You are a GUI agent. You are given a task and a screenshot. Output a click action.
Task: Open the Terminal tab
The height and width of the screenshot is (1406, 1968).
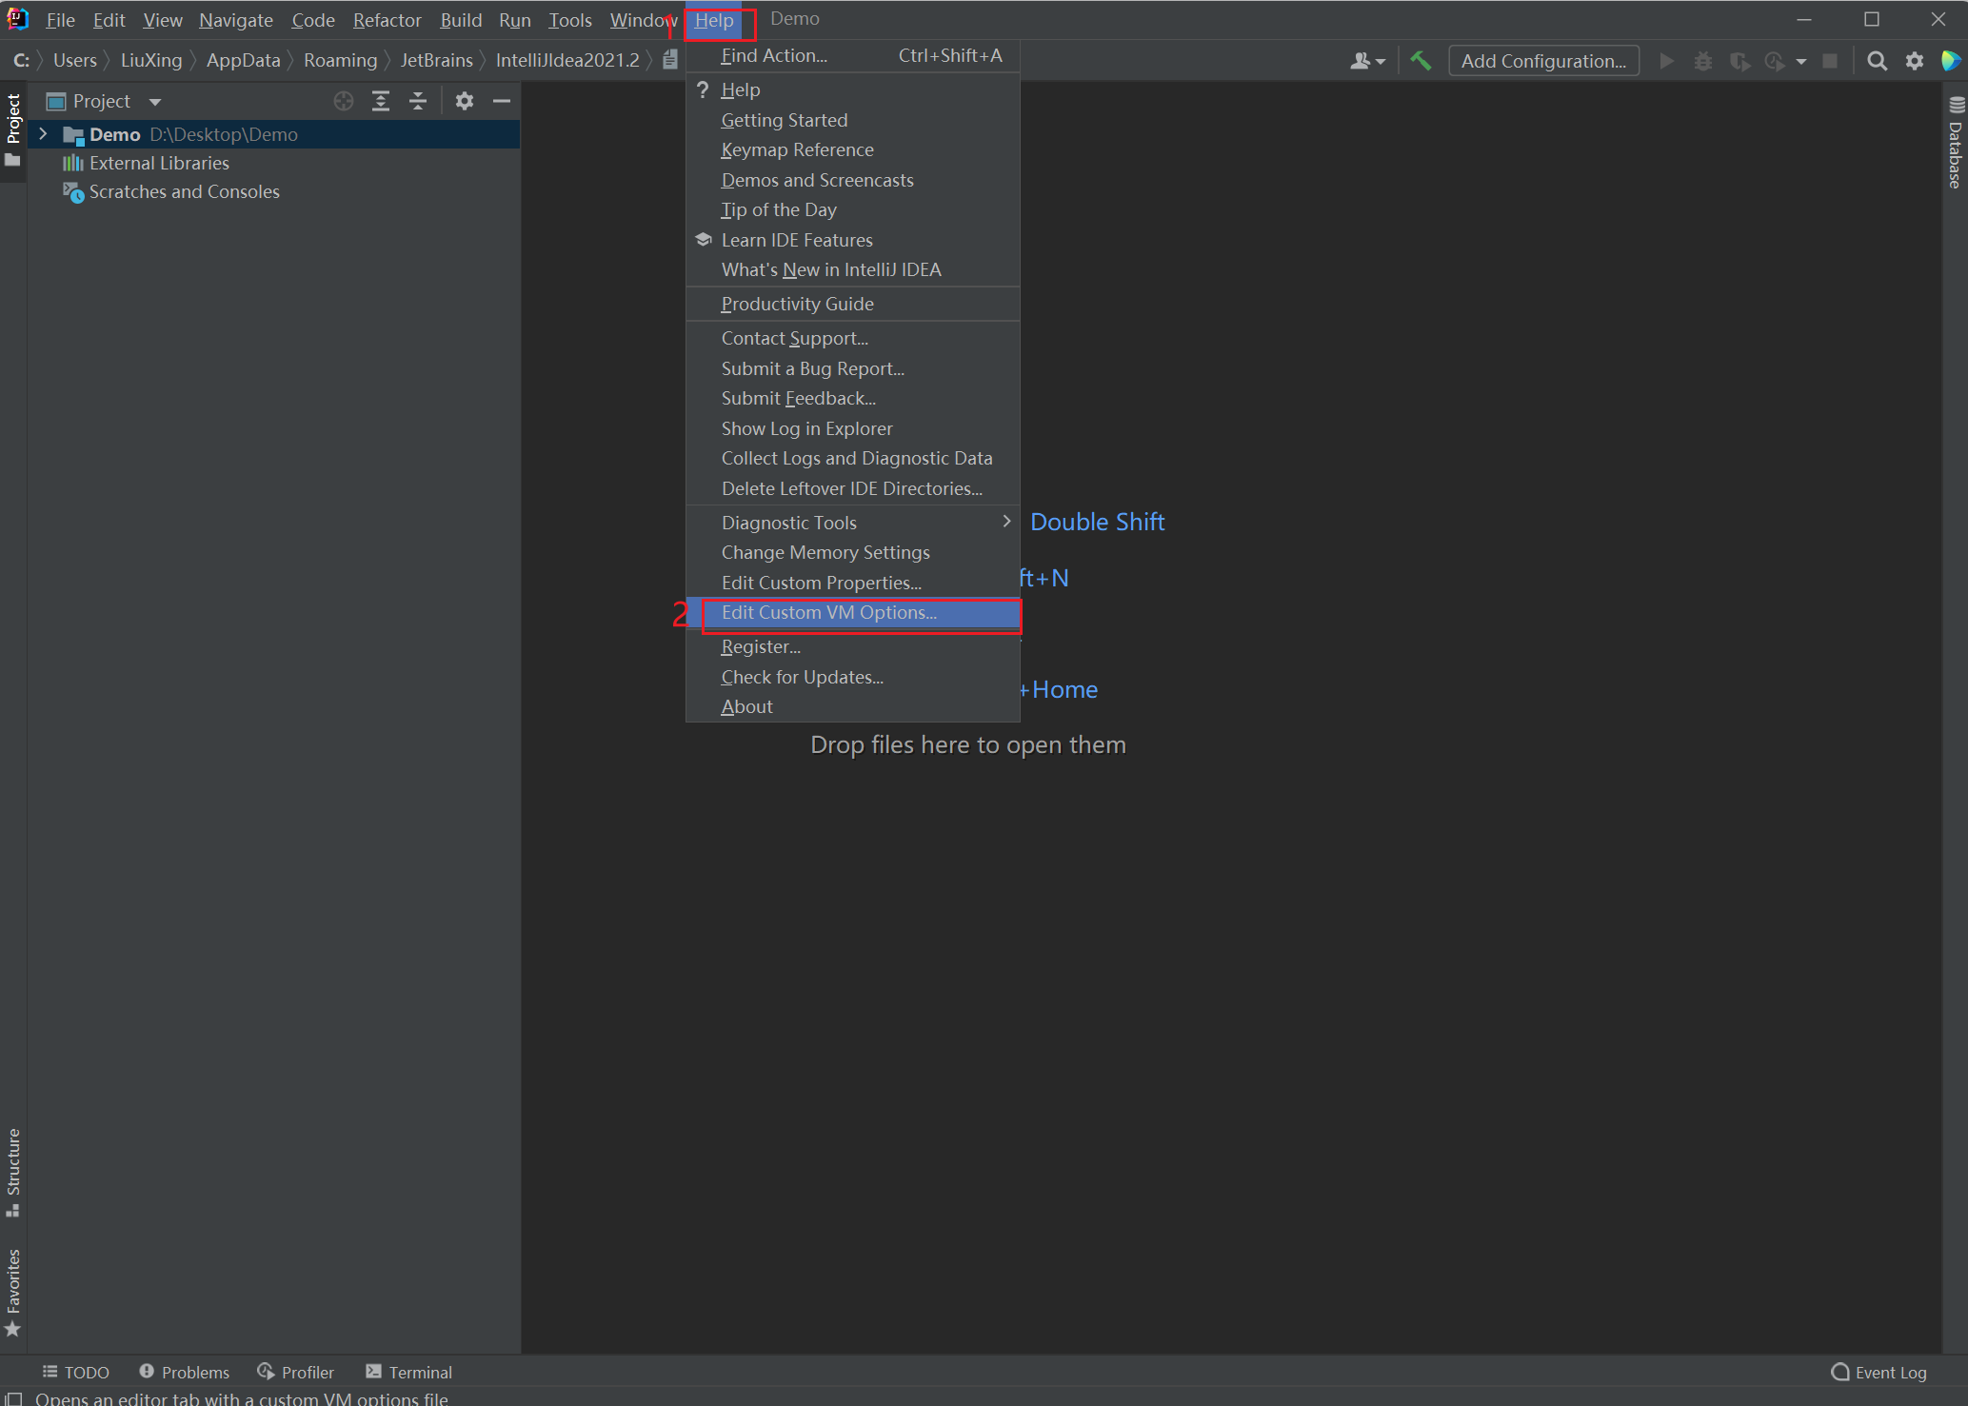click(x=408, y=1372)
